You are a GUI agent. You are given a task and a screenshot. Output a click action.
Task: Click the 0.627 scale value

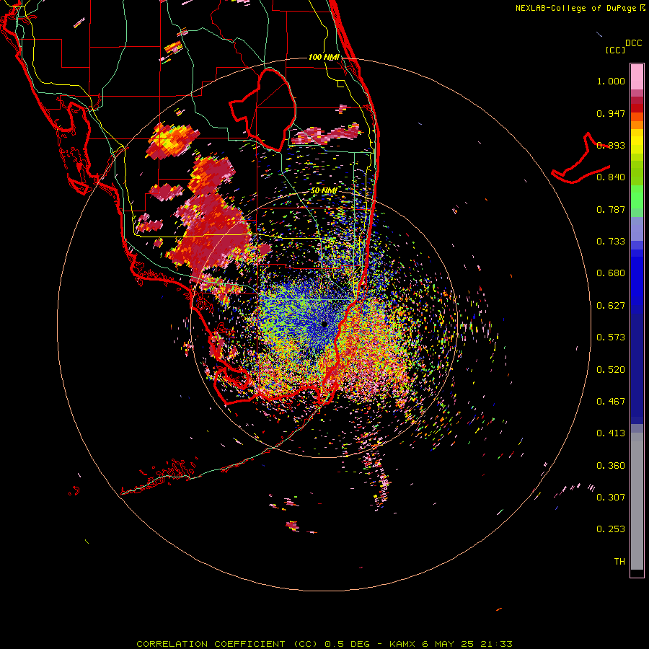[x=611, y=306]
